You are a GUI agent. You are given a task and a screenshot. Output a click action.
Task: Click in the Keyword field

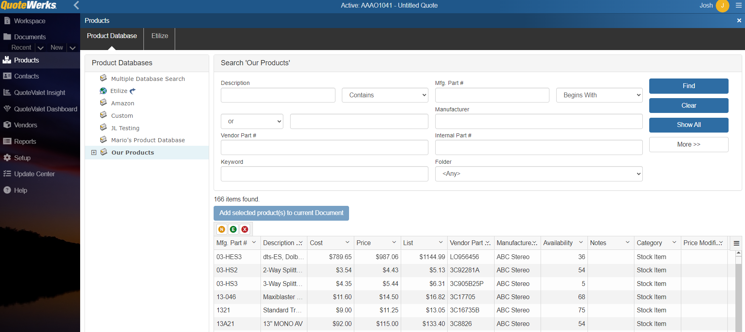pos(324,174)
